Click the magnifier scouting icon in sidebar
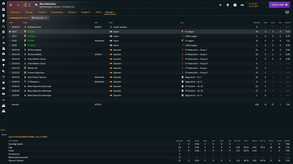Viewport: 293px width, 164px height. 3,71
